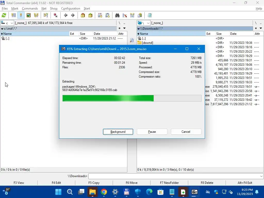Click Background button in extraction dialog
This screenshot has width=264, height=198.
118,132
